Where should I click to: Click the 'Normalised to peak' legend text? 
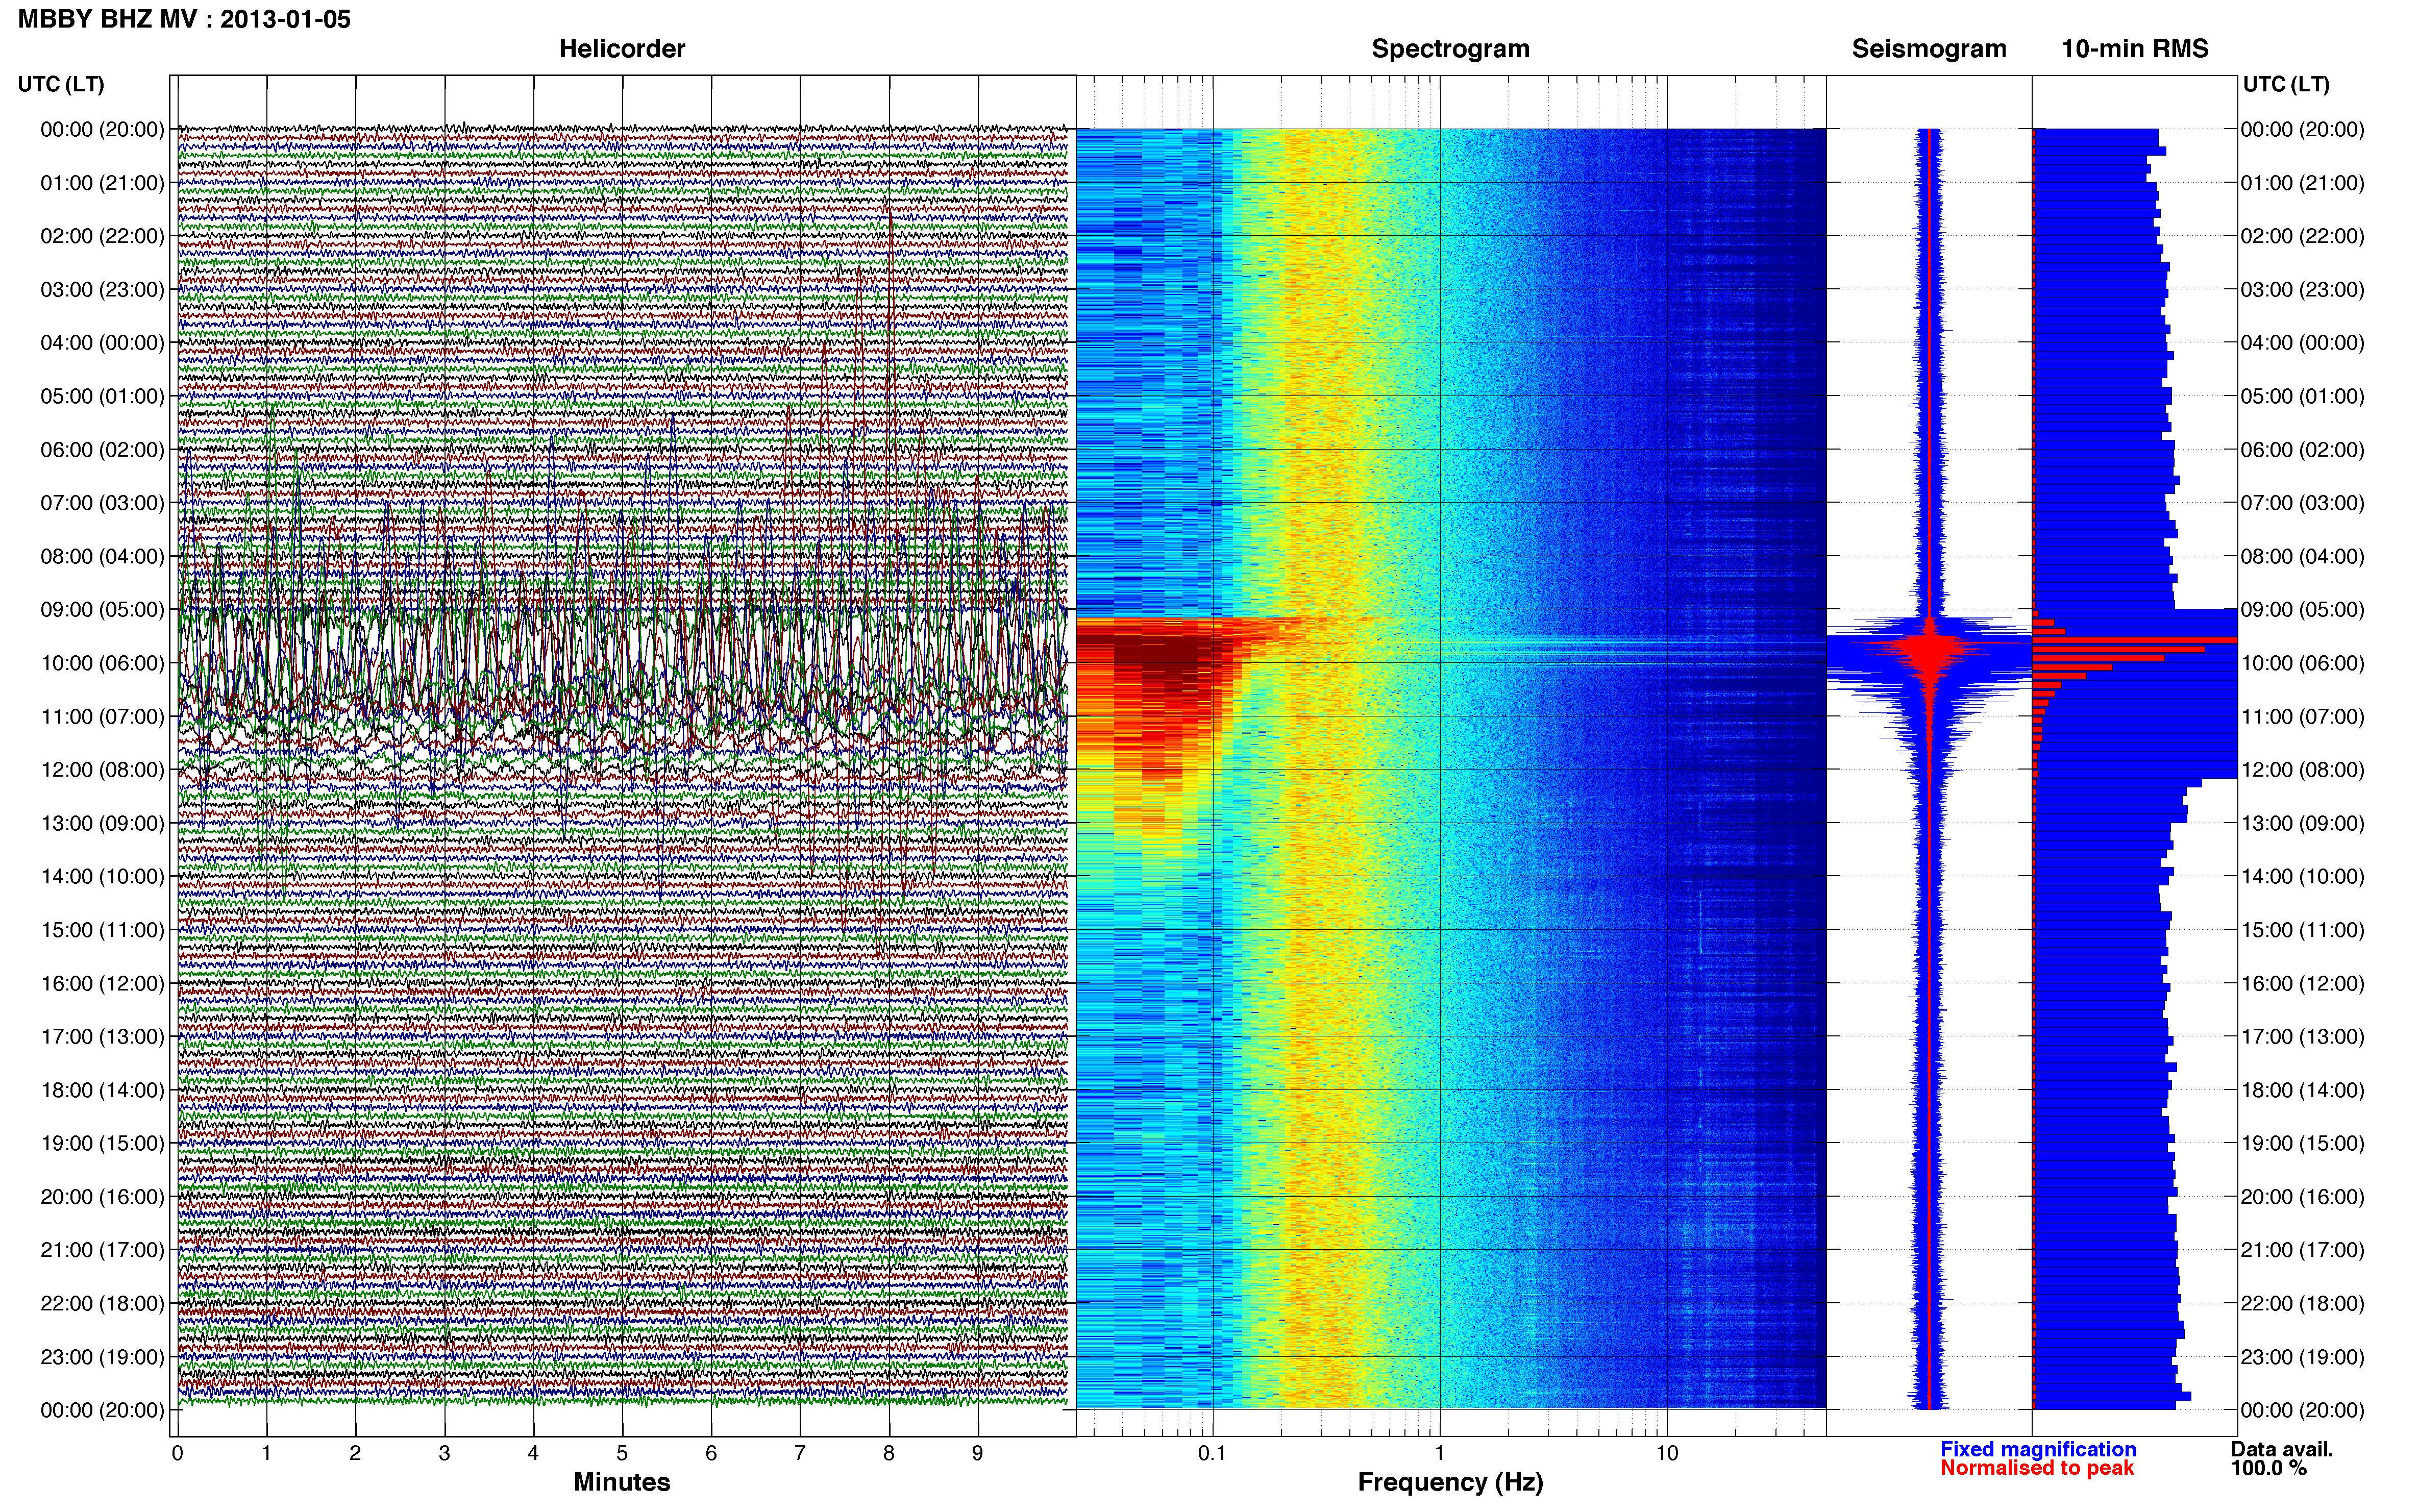(2037, 1468)
